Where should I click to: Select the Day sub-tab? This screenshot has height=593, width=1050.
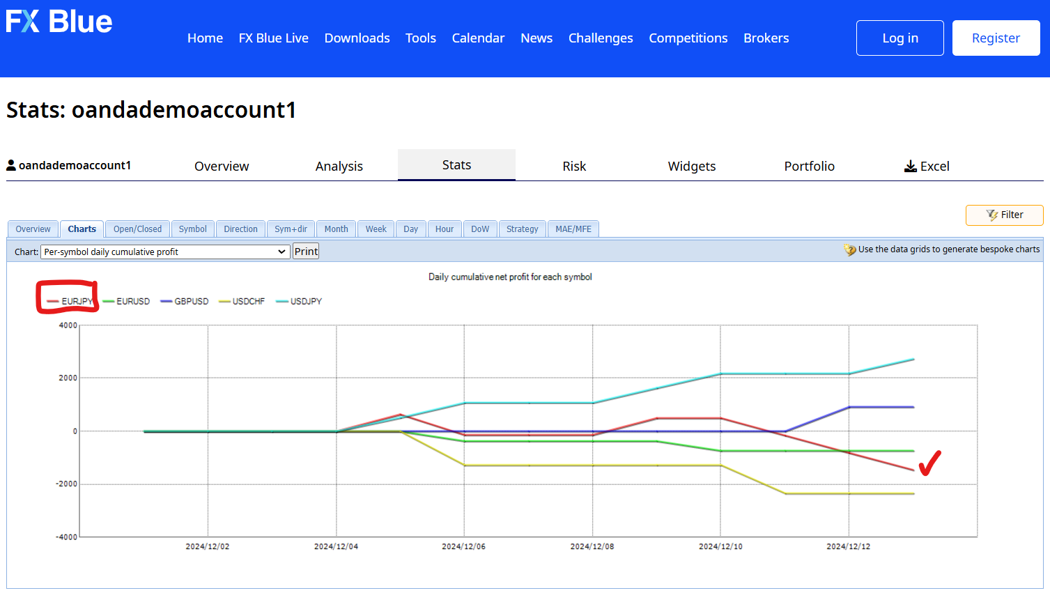coord(411,229)
